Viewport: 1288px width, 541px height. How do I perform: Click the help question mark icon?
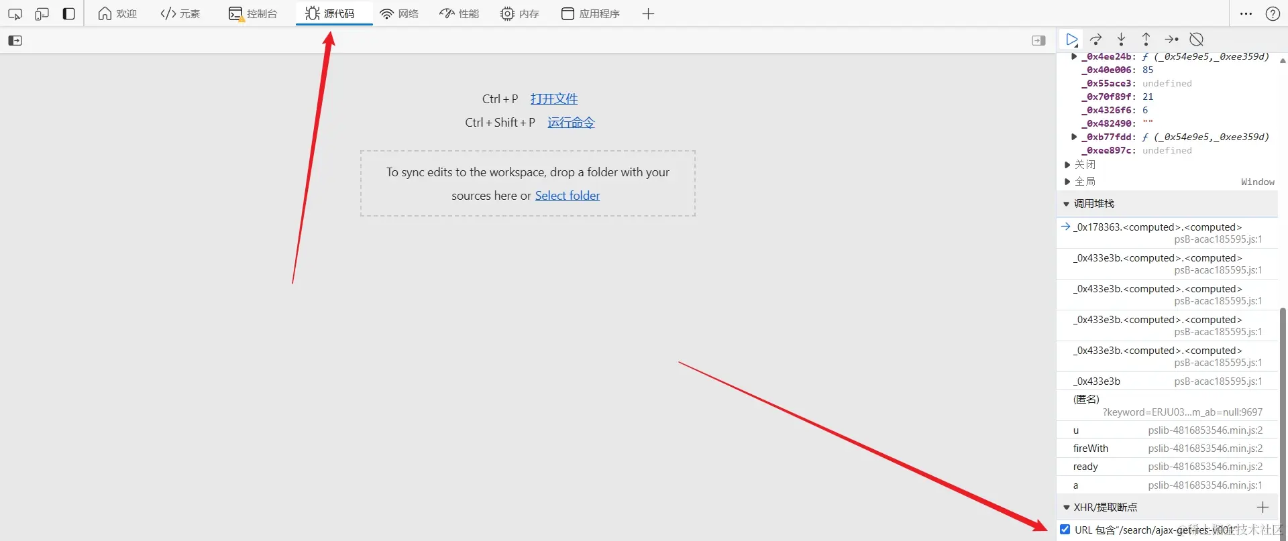pos(1273,13)
